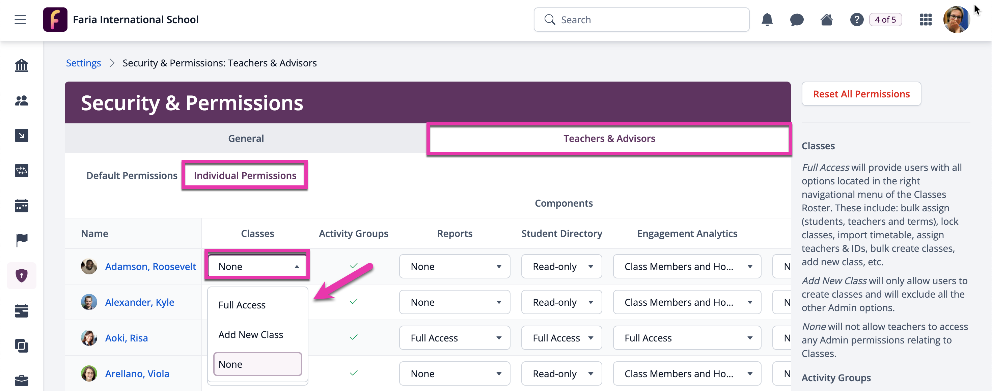Screen dimensions: 992x391
Task: Choose Full Access in Classes menu
Action: (x=257, y=305)
